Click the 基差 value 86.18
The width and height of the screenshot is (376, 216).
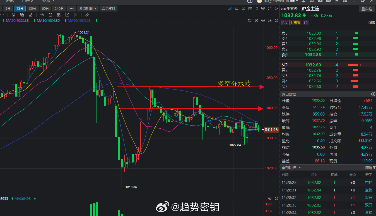tap(320, 161)
